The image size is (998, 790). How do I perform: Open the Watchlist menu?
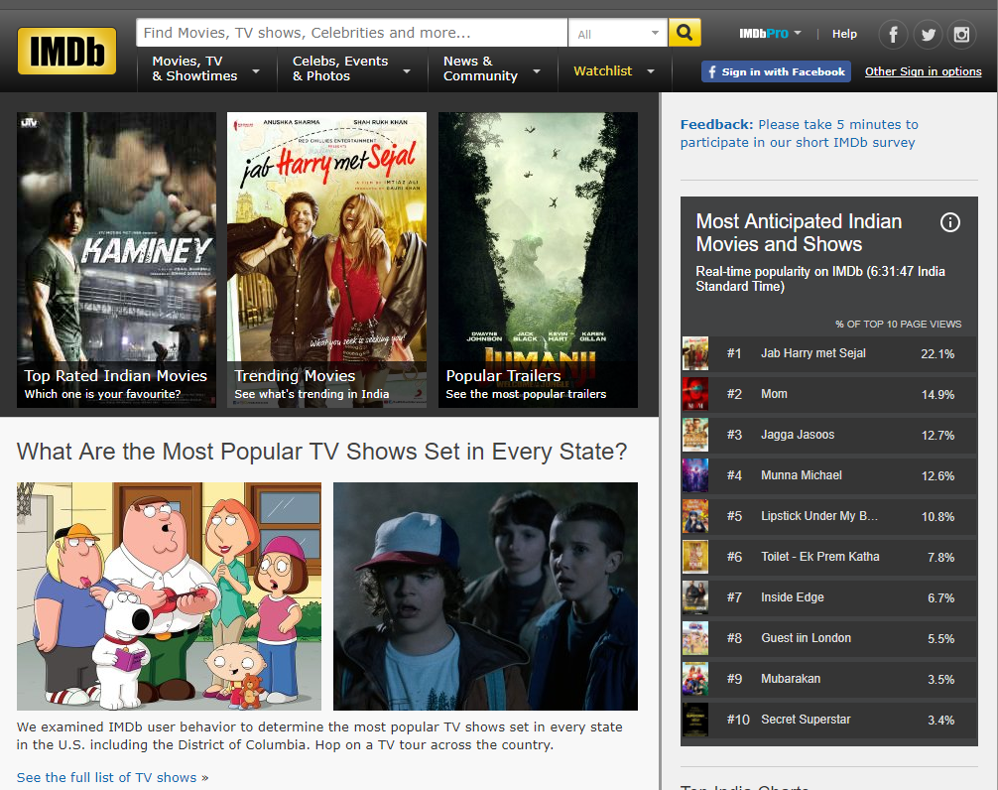tap(603, 70)
